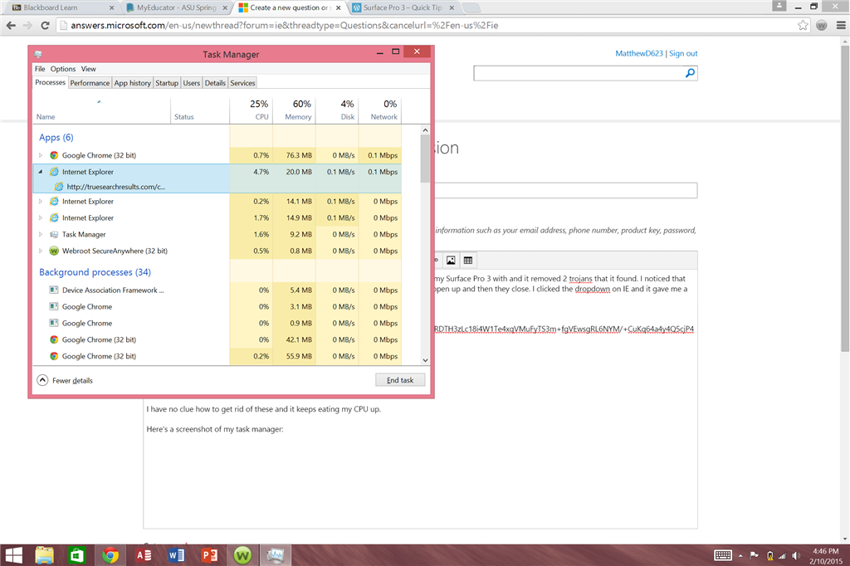Click Google Chrome icon in Apps list

point(54,155)
